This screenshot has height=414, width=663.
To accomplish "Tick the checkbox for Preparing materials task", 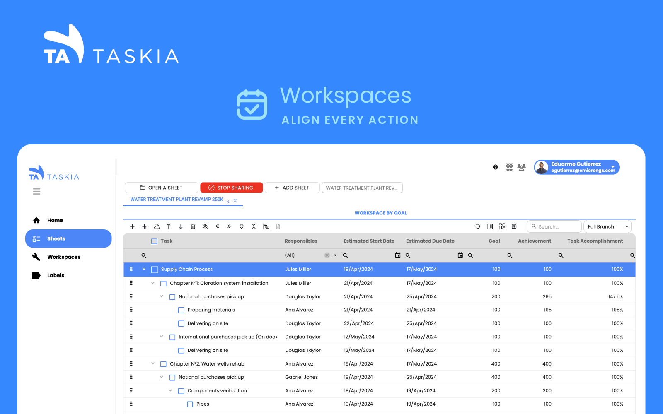I will coord(181,310).
